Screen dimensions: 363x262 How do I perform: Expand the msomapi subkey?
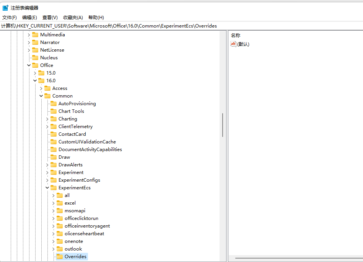click(x=53, y=211)
